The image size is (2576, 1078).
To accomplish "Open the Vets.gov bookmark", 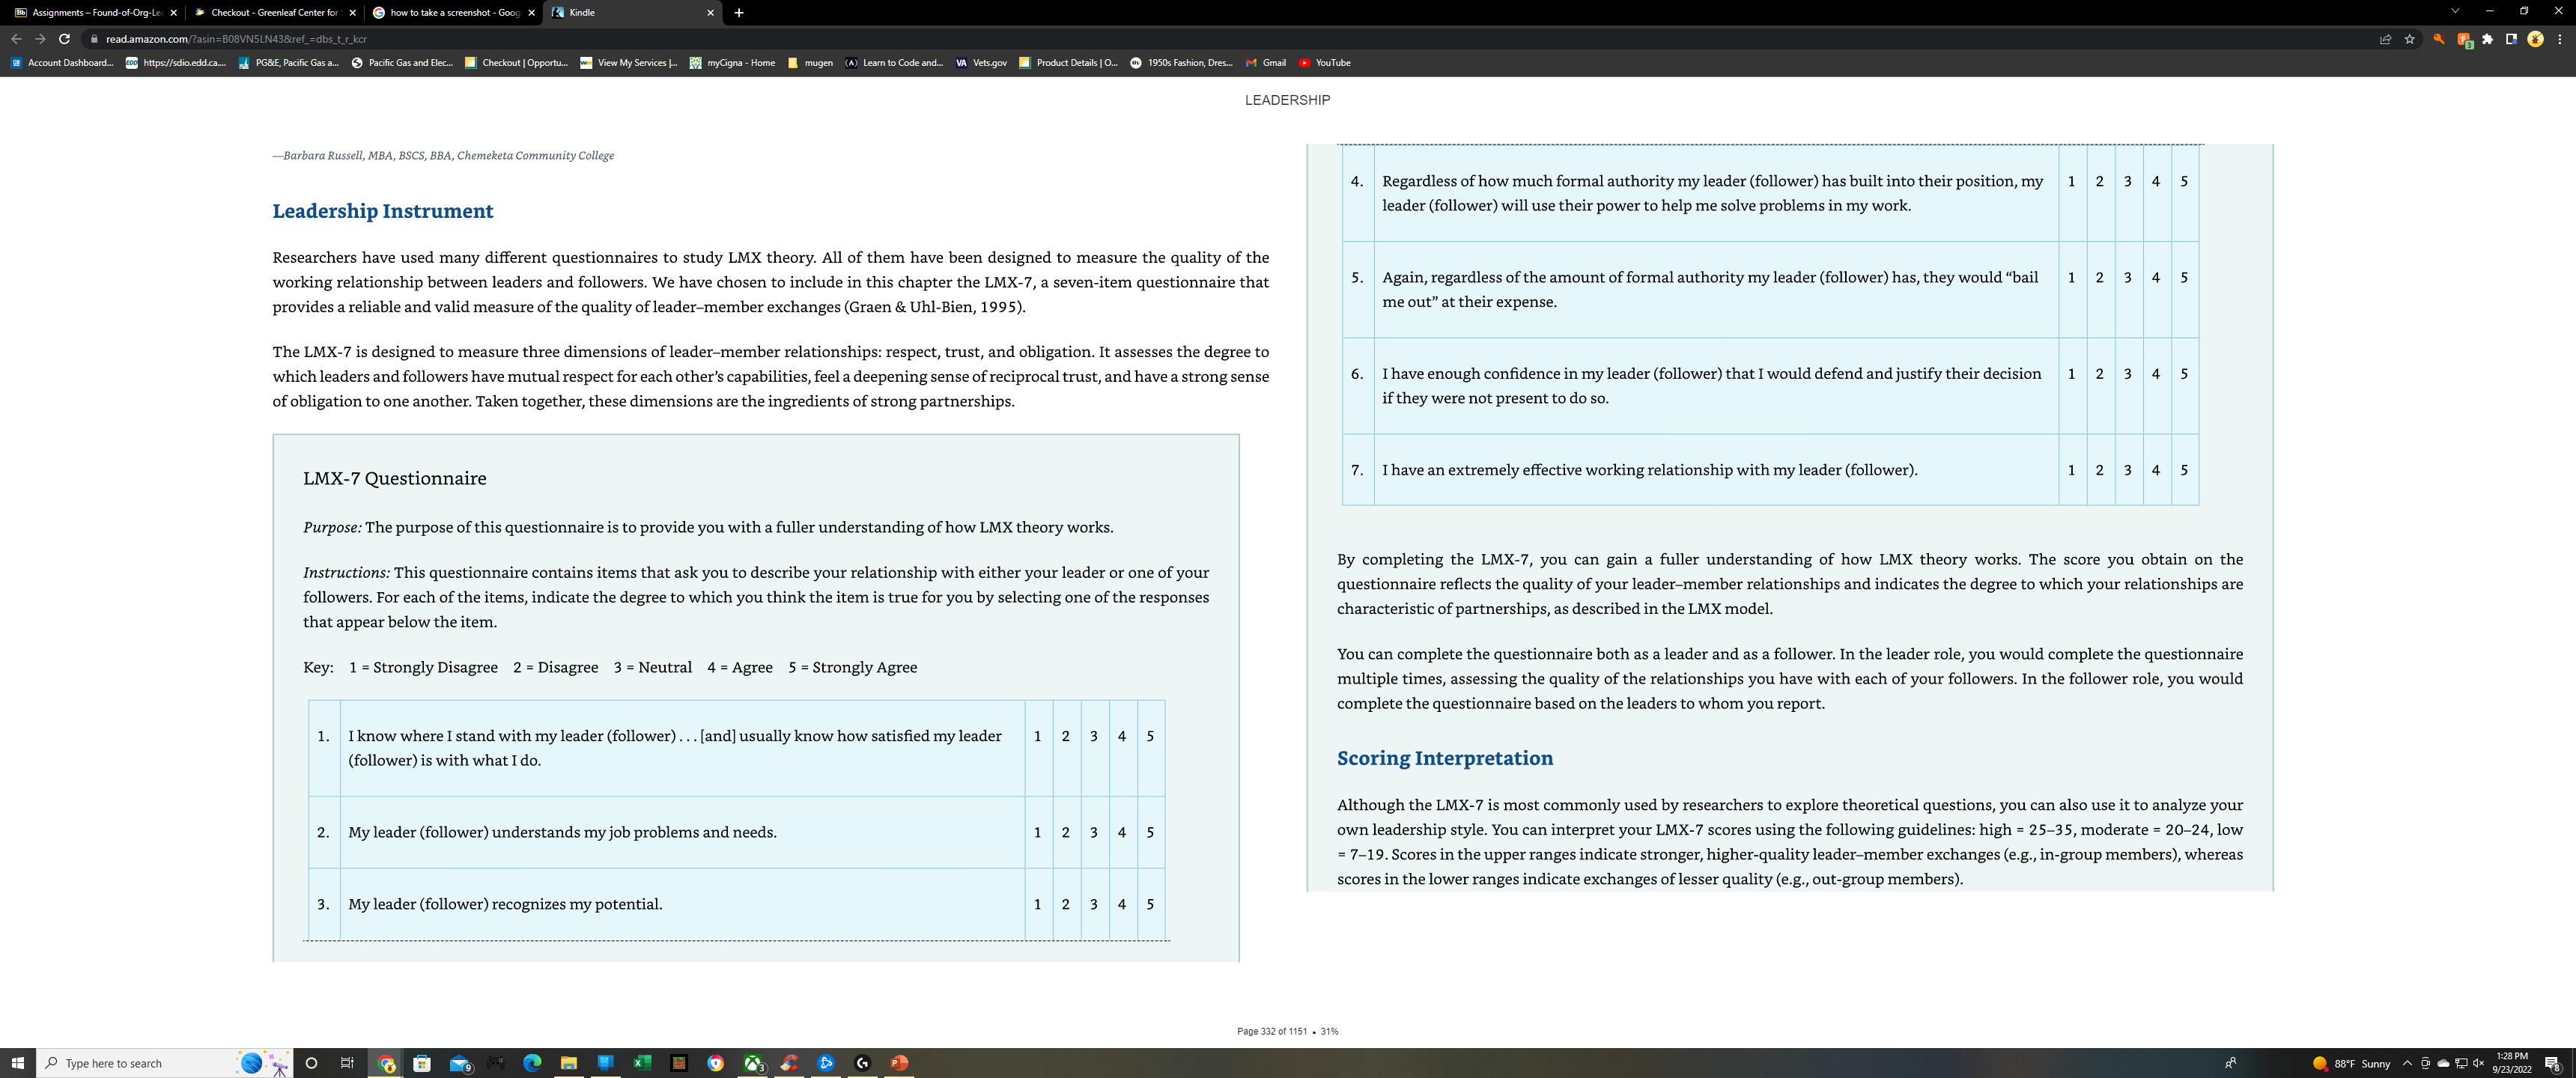I will tap(981, 63).
